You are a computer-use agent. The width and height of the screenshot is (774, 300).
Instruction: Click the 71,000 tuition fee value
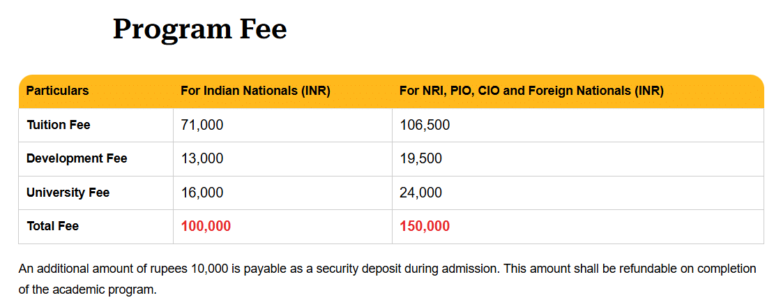(202, 125)
